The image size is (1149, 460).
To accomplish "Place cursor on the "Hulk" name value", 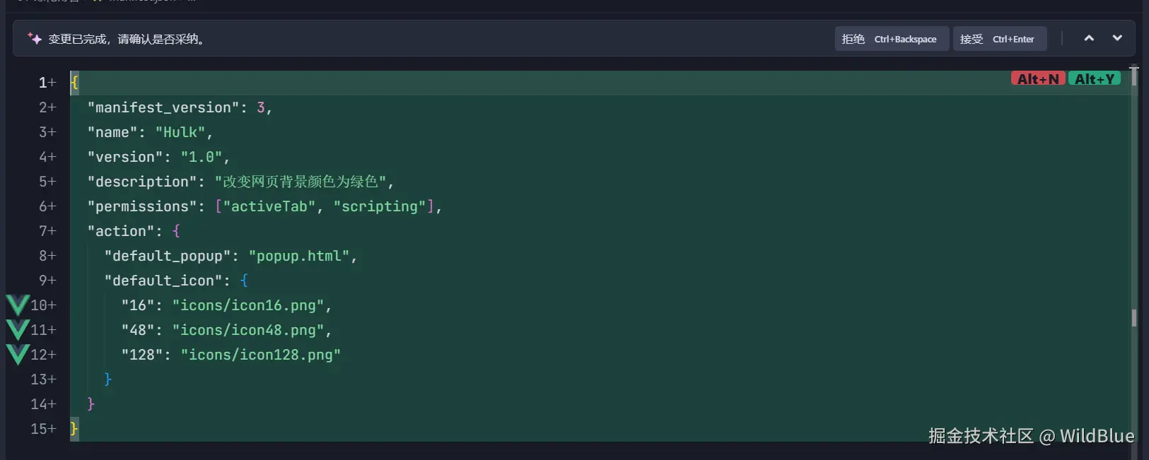I will coord(180,132).
